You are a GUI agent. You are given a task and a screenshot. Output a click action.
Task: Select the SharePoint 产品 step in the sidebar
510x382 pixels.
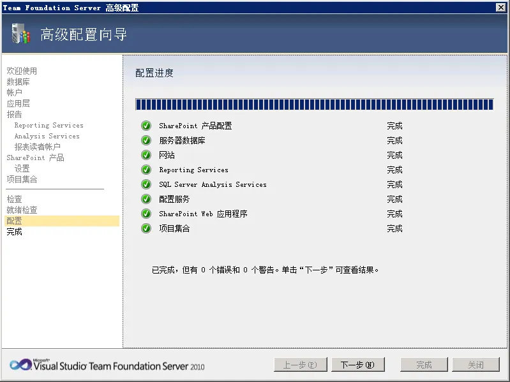click(36, 158)
